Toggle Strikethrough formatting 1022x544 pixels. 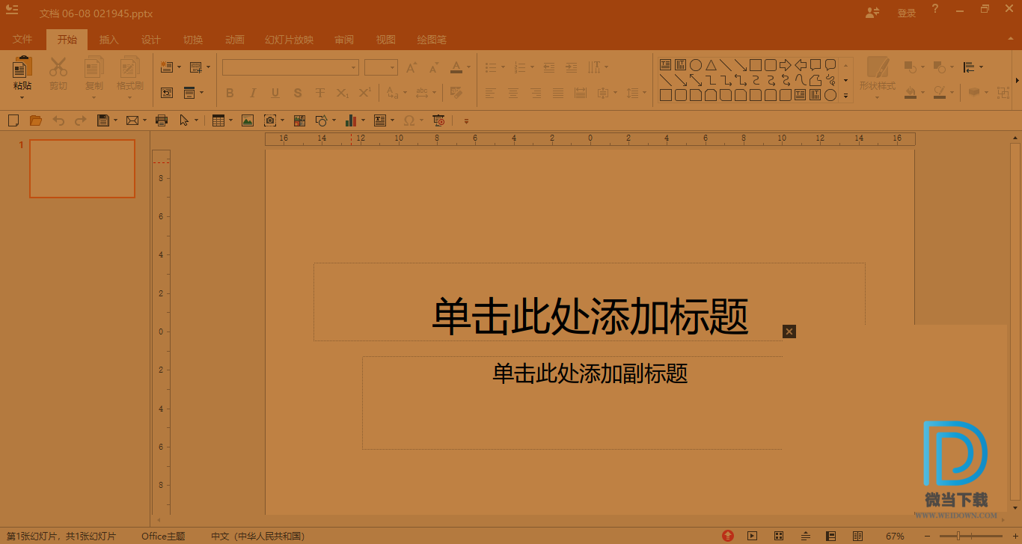[320, 93]
